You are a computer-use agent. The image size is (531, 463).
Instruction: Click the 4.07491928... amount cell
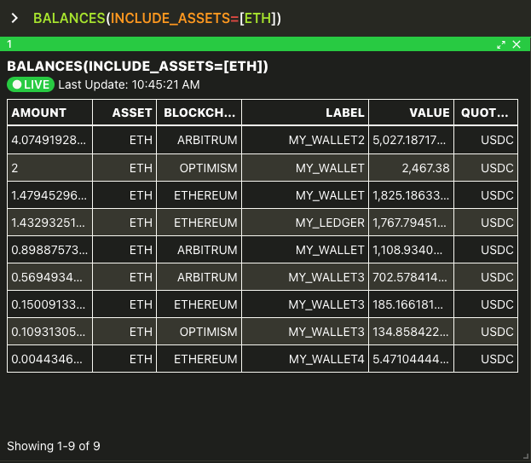click(49, 140)
